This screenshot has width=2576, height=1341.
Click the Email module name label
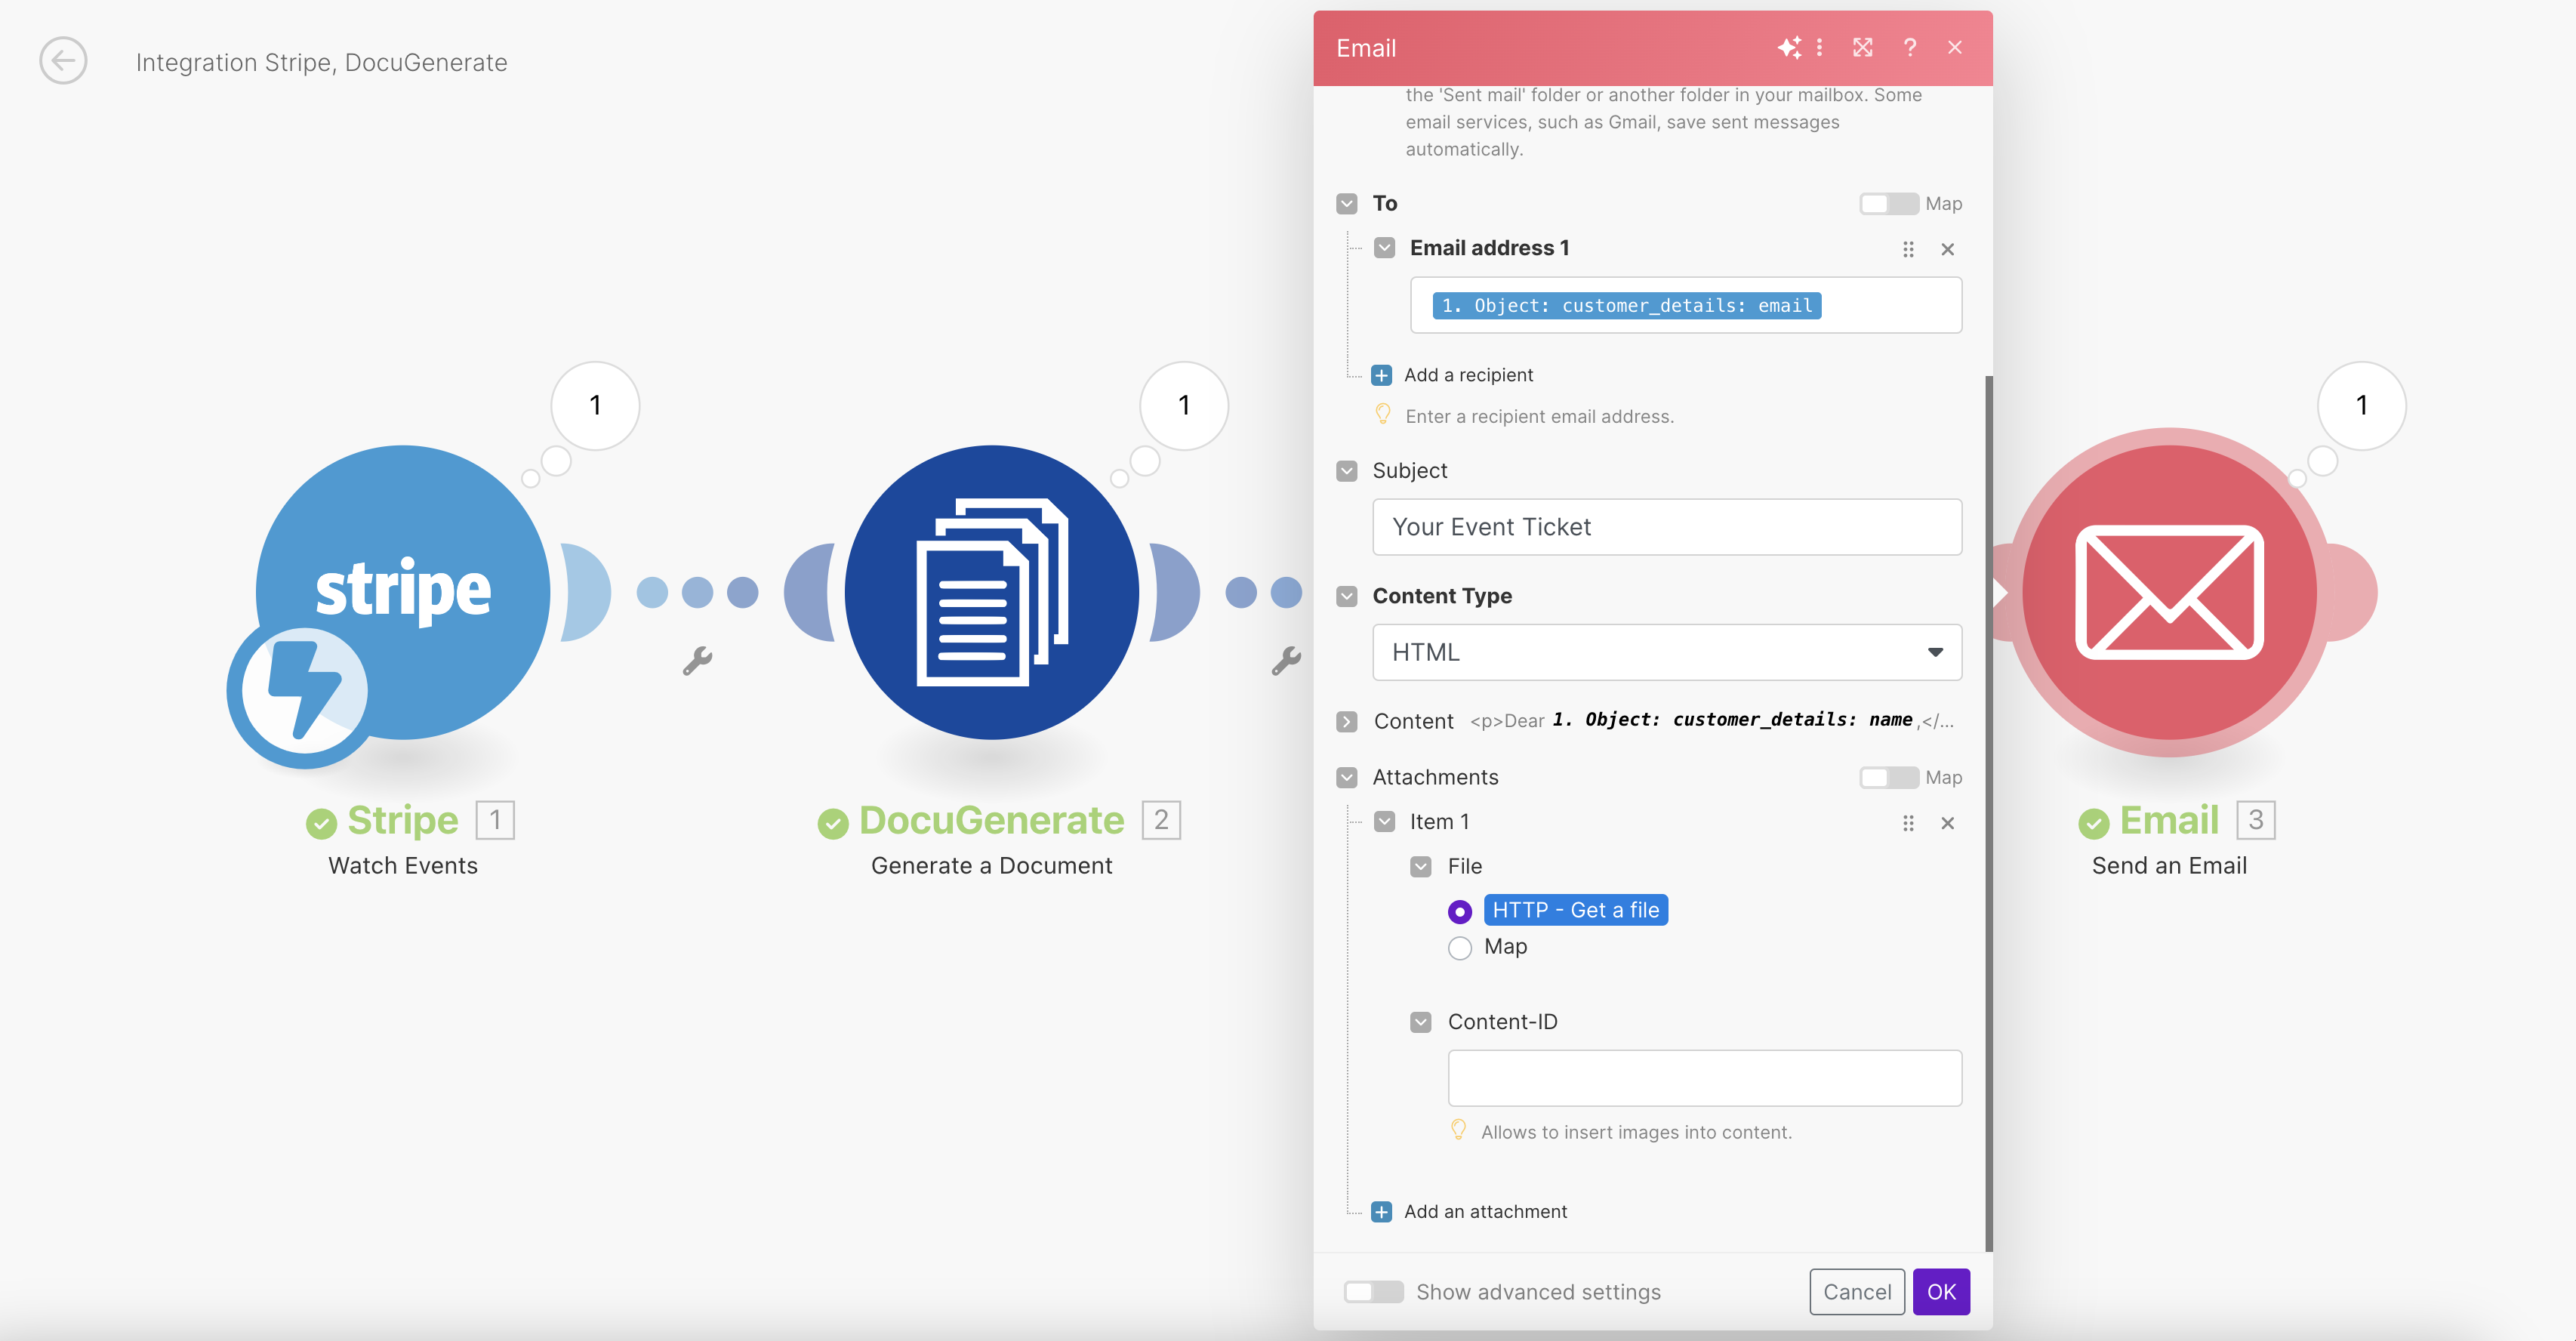click(2169, 821)
